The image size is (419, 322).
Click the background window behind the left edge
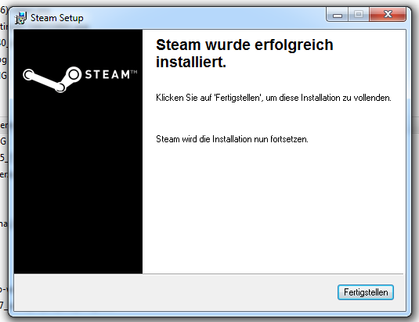[4, 160]
